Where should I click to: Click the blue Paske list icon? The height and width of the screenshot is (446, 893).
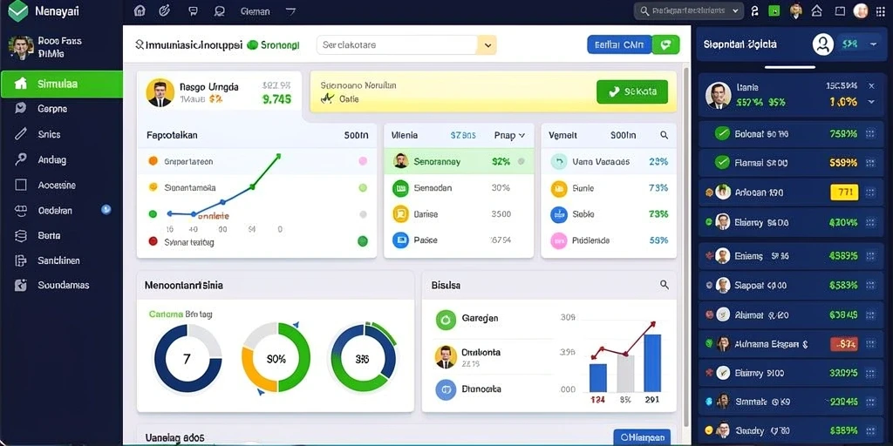click(x=400, y=240)
